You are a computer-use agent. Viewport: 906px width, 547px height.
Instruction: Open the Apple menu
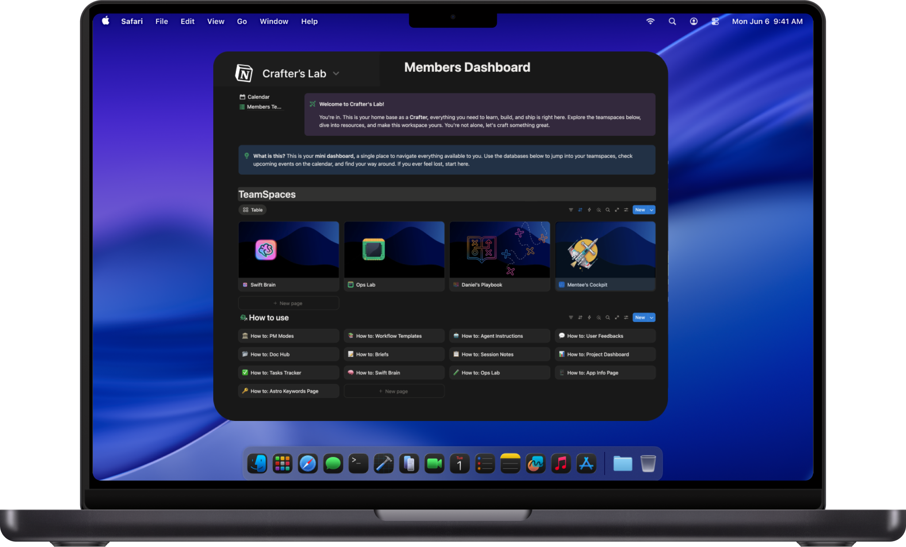(106, 21)
